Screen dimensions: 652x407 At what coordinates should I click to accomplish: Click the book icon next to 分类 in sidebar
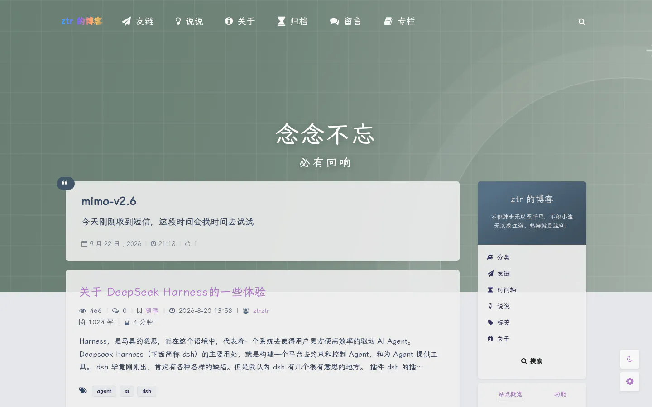(490, 257)
